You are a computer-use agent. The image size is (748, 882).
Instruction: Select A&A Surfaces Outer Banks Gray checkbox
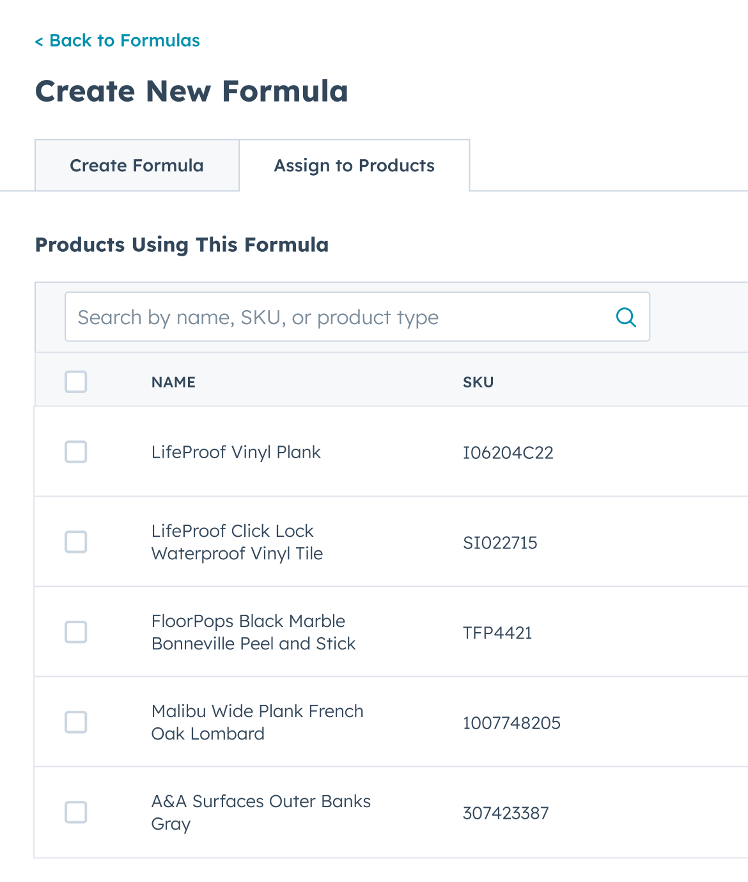(75, 812)
